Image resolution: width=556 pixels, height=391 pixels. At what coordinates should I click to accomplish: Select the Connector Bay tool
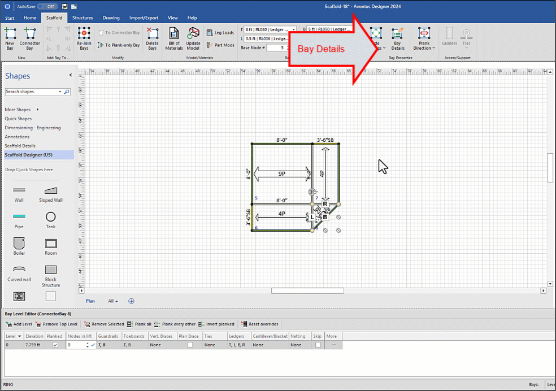(29, 37)
